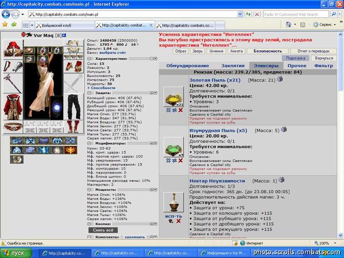This screenshot has height=258, width=344.
Task: Click the red belt slot below the robe
Action: (x=13, y=127)
